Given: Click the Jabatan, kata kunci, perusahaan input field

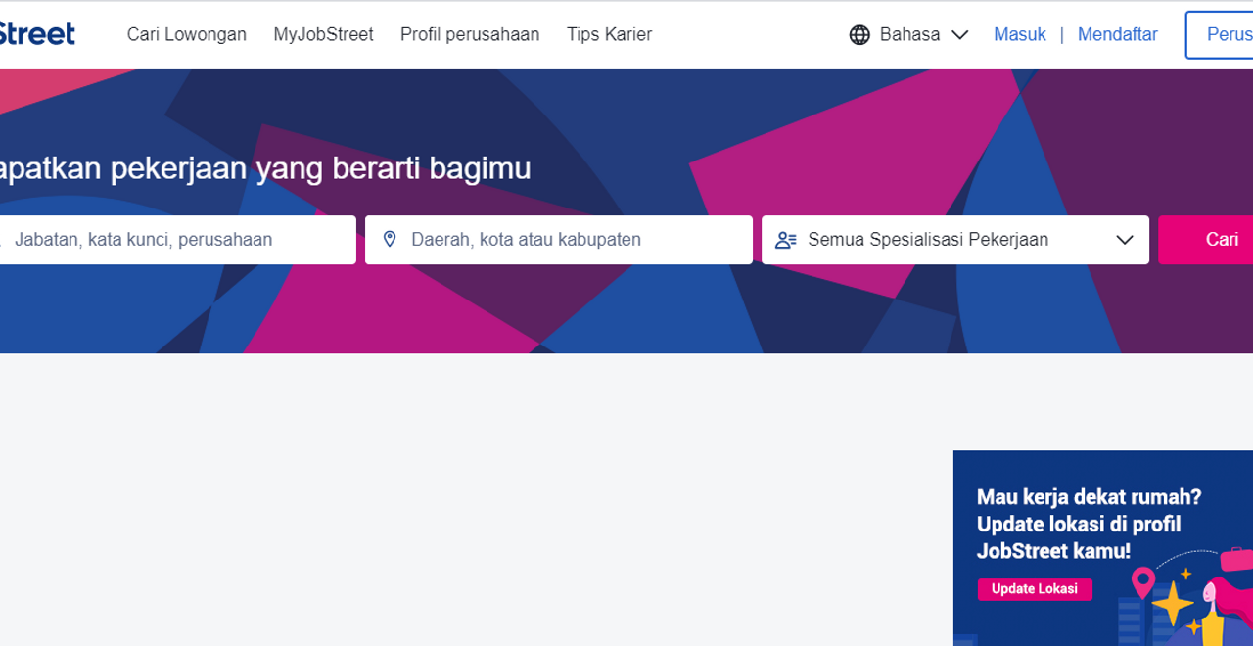Looking at the screenshot, I should coord(176,239).
